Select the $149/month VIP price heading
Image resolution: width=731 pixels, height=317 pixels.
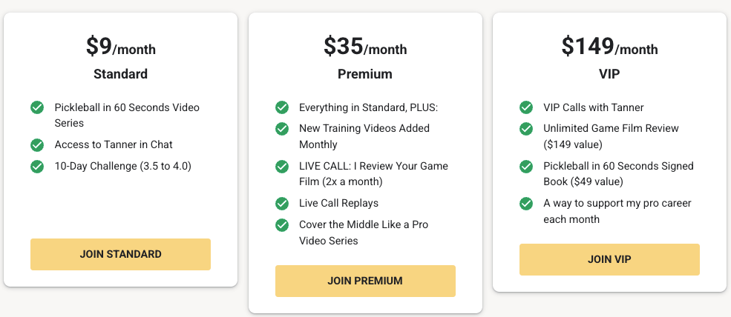609,47
